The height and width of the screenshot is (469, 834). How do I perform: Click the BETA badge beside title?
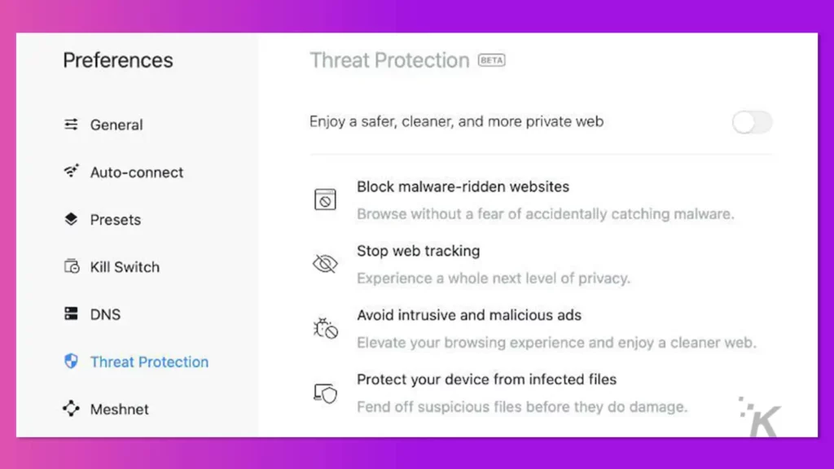492,60
